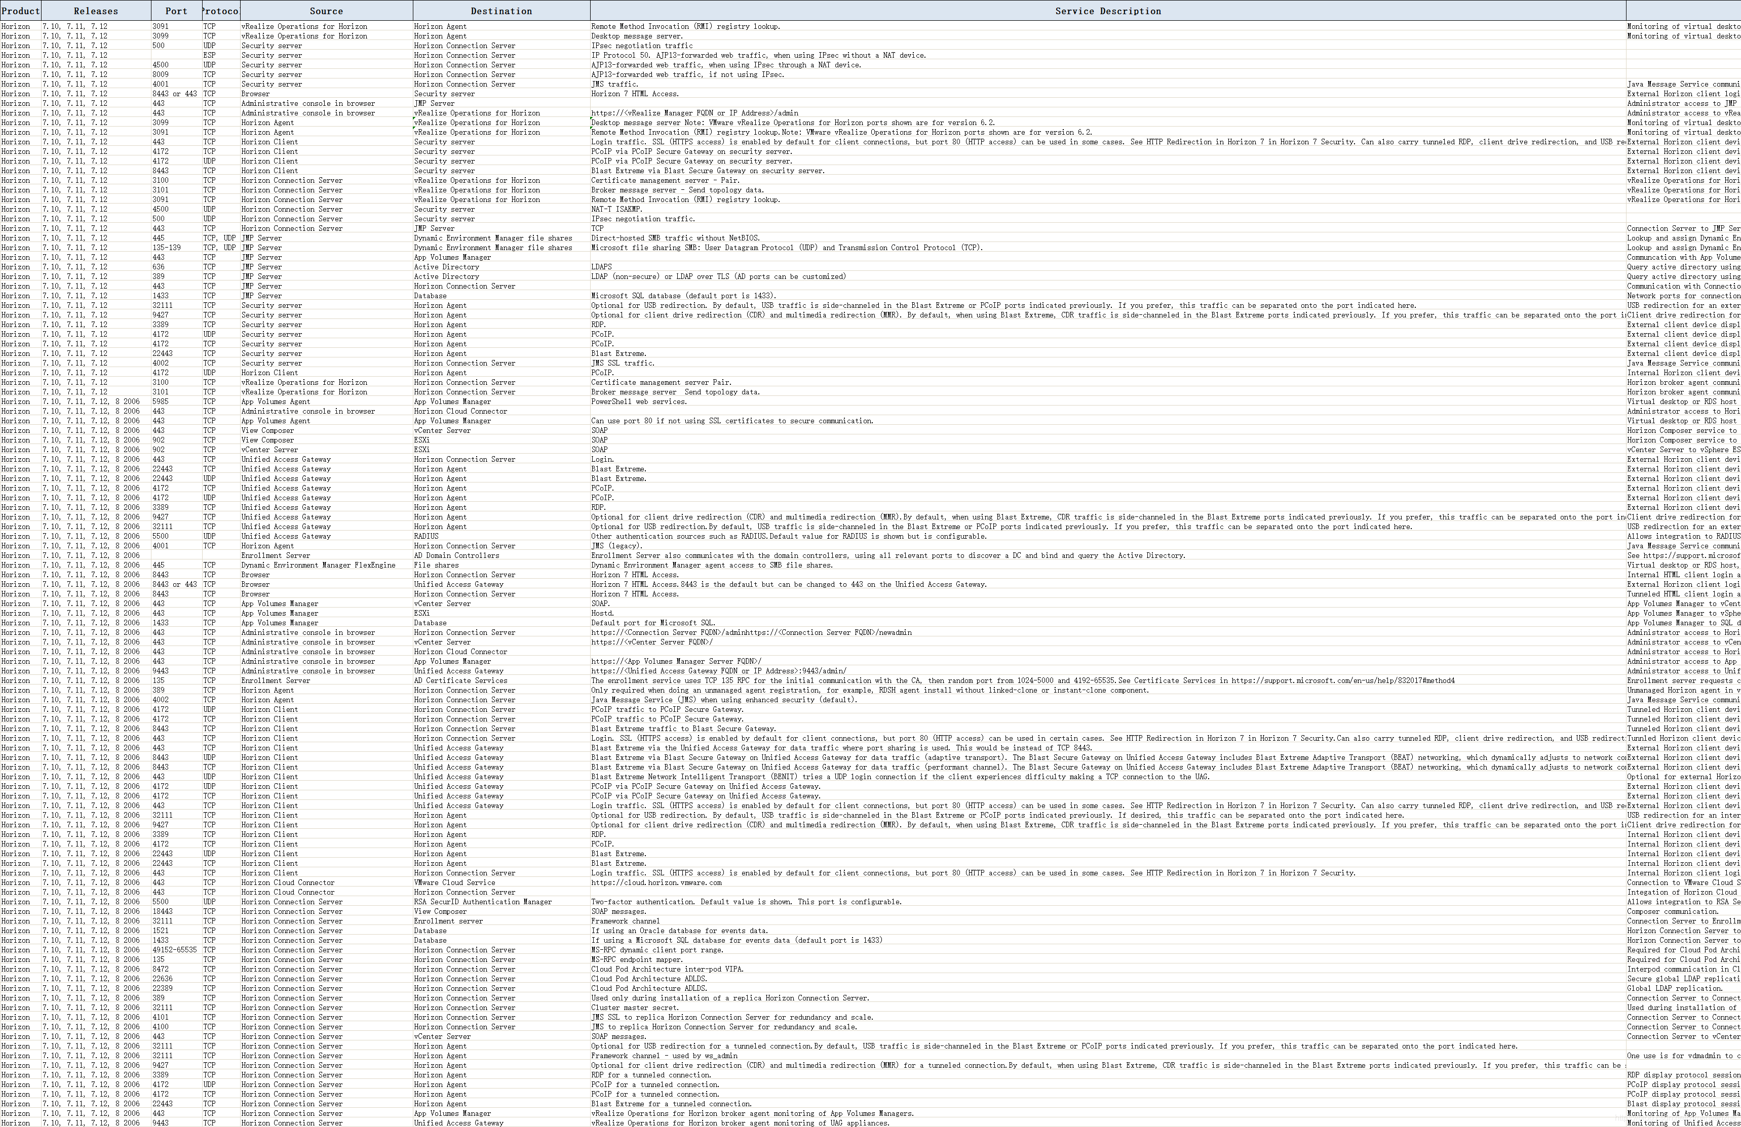Click the Port column header
The width and height of the screenshot is (1741, 1127).
point(176,11)
